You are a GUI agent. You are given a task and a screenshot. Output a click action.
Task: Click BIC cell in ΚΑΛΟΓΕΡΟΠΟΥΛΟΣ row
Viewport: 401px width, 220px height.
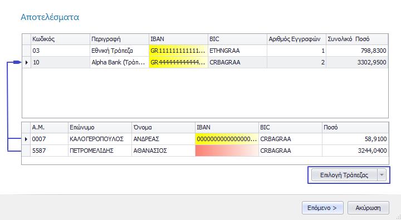coord(290,139)
